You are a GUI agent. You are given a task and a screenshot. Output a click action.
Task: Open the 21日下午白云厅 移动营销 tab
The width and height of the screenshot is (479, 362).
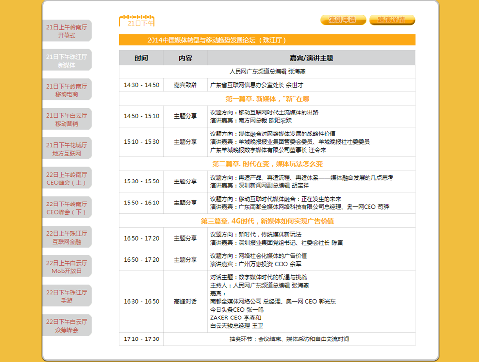tap(66, 119)
